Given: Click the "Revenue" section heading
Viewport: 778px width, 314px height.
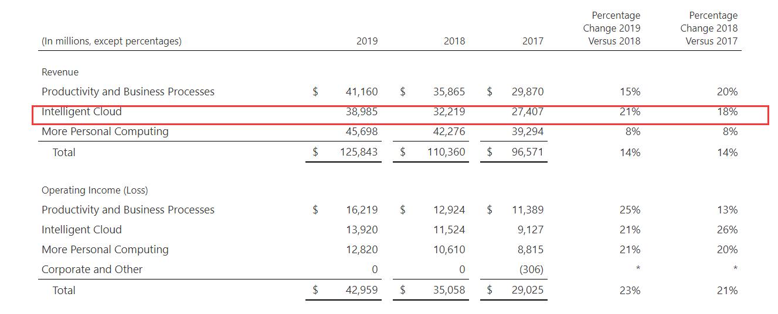Looking at the screenshot, I should 60,72.
